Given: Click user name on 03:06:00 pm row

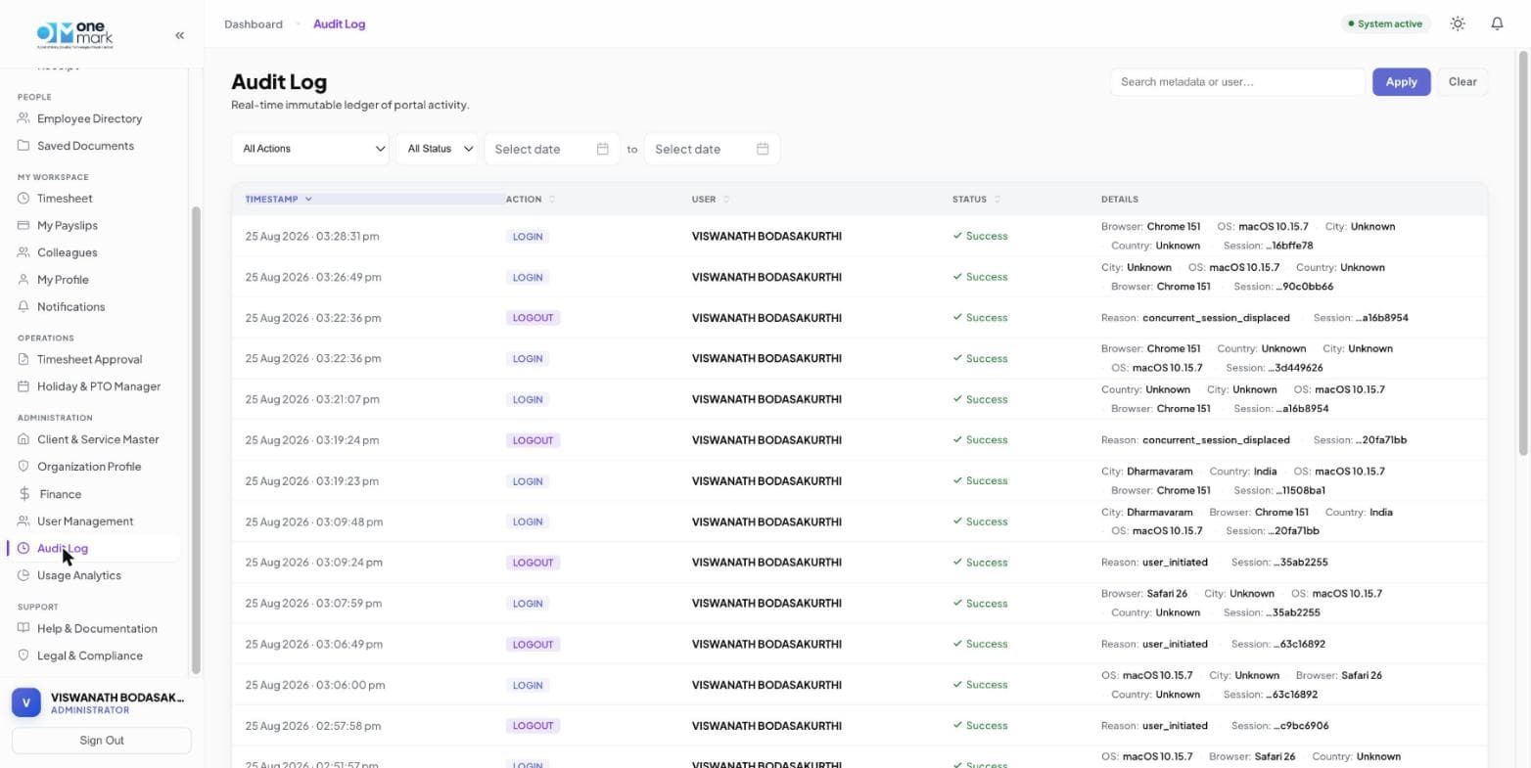Looking at the screenshot, I should (x=766, y=685).
